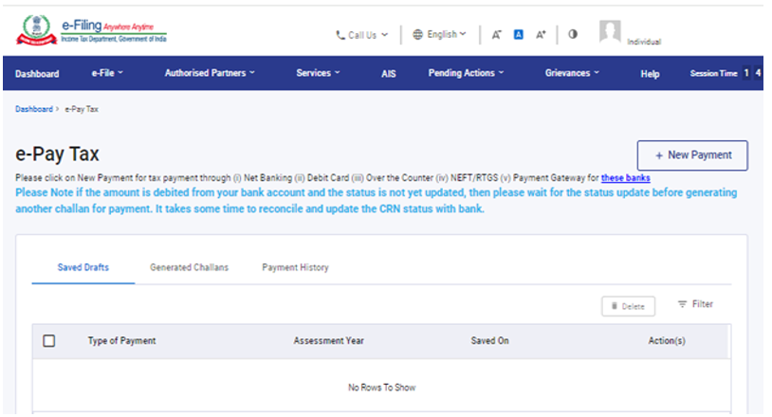The image size is (772, 417).
Task: Open the Call Us dropdown
Action: (x=361, y=35)
